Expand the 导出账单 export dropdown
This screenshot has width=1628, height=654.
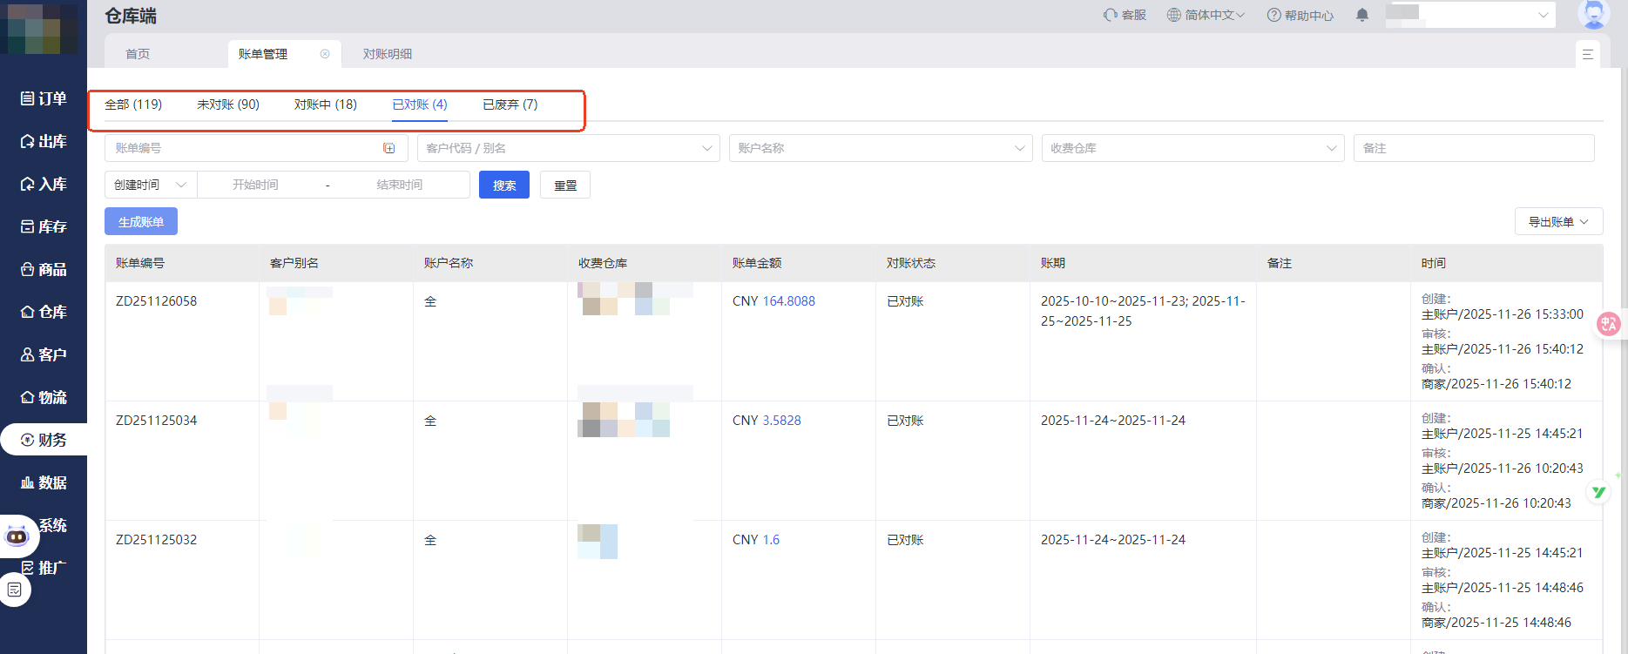point(1558,222)
